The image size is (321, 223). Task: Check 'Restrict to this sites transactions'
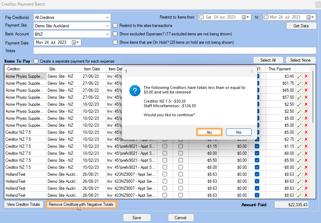[115, 25]
